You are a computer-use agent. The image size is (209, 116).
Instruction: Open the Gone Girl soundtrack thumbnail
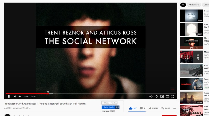point(192,16)
